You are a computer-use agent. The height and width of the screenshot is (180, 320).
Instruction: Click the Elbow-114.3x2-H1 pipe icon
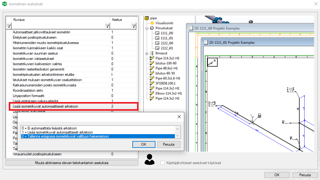pos(152,93)
